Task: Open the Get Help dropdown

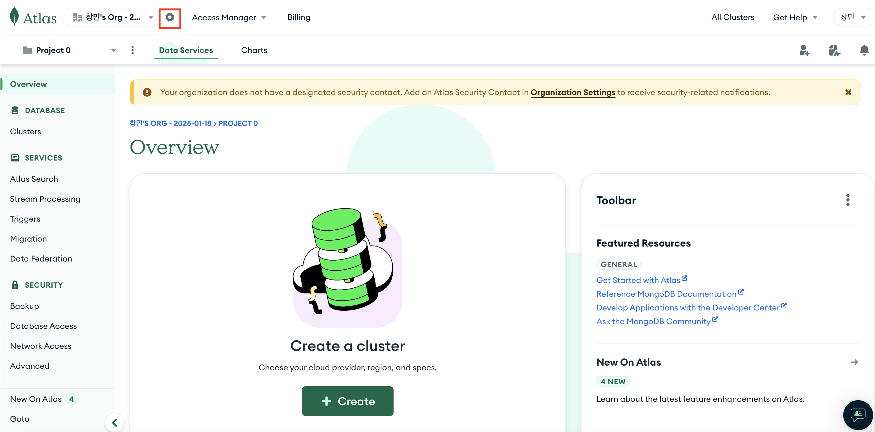Action: point(795,17)
